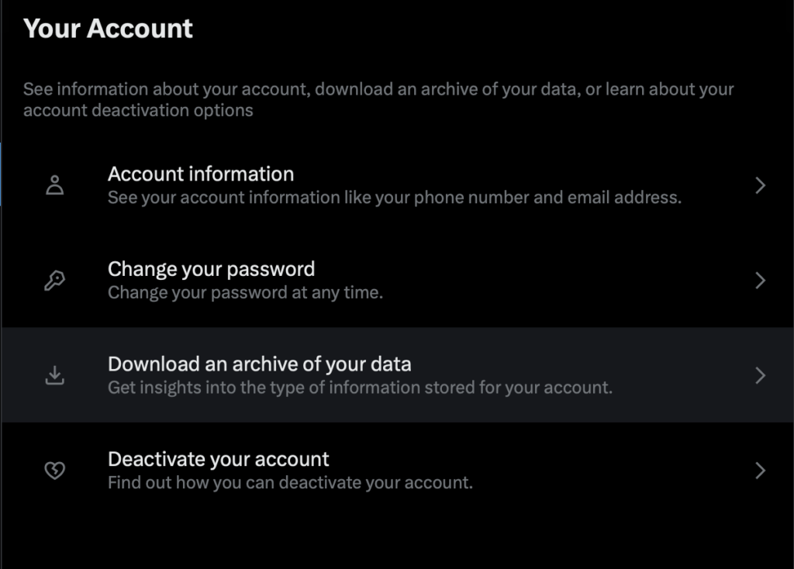
Task: Expand the Change your password chevron
Action: coord(759,280)
